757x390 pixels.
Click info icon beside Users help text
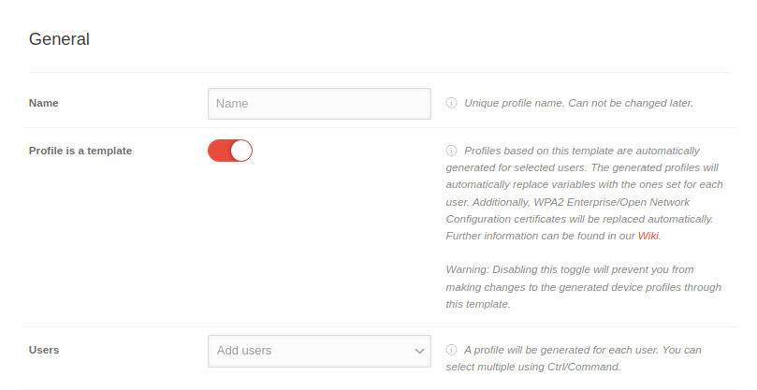tap(451, 350)
